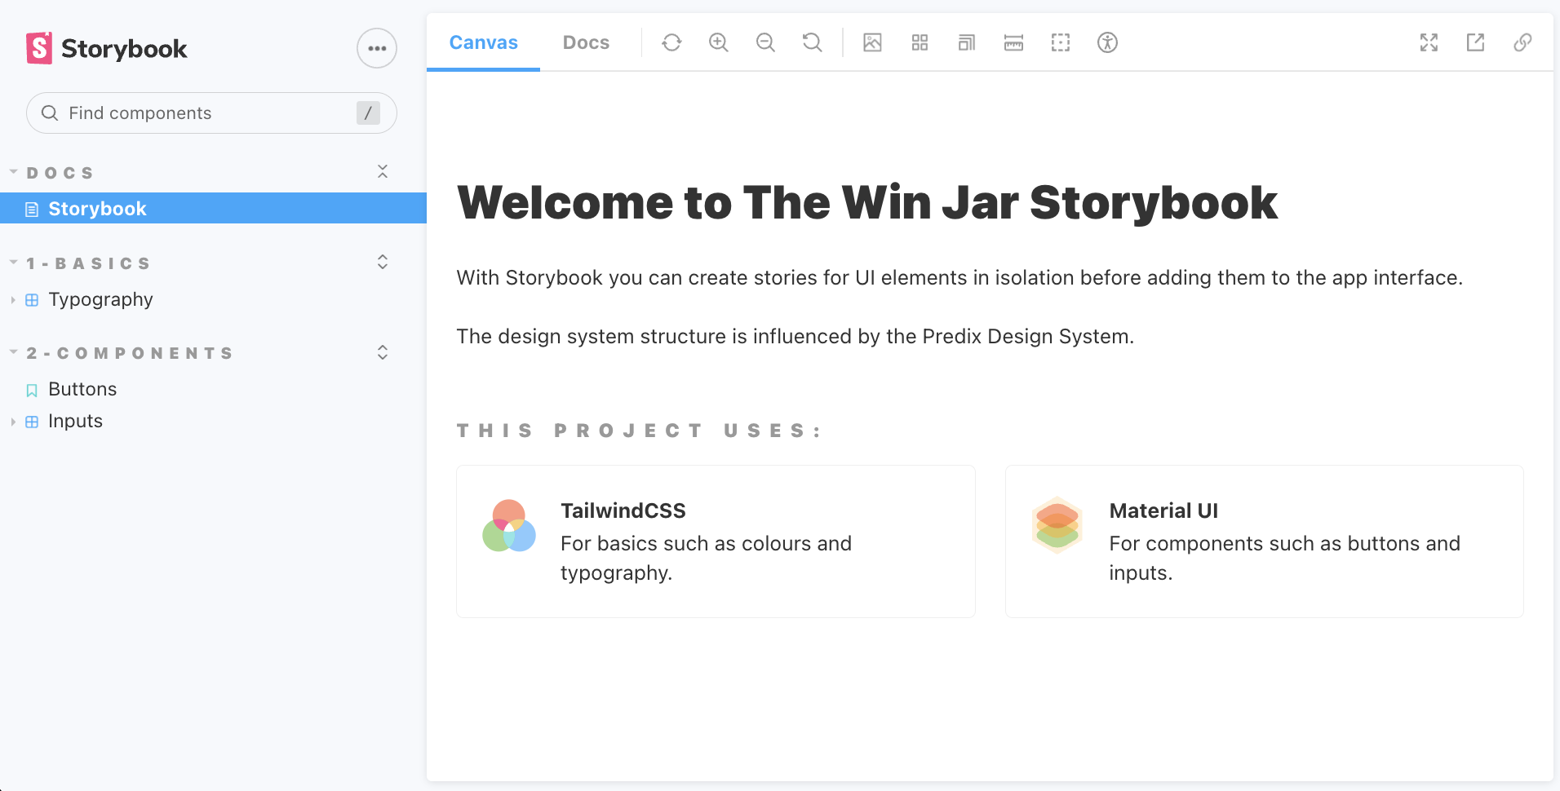
Task: Click the search magnifier icon
Action: [x=50, y=113]
